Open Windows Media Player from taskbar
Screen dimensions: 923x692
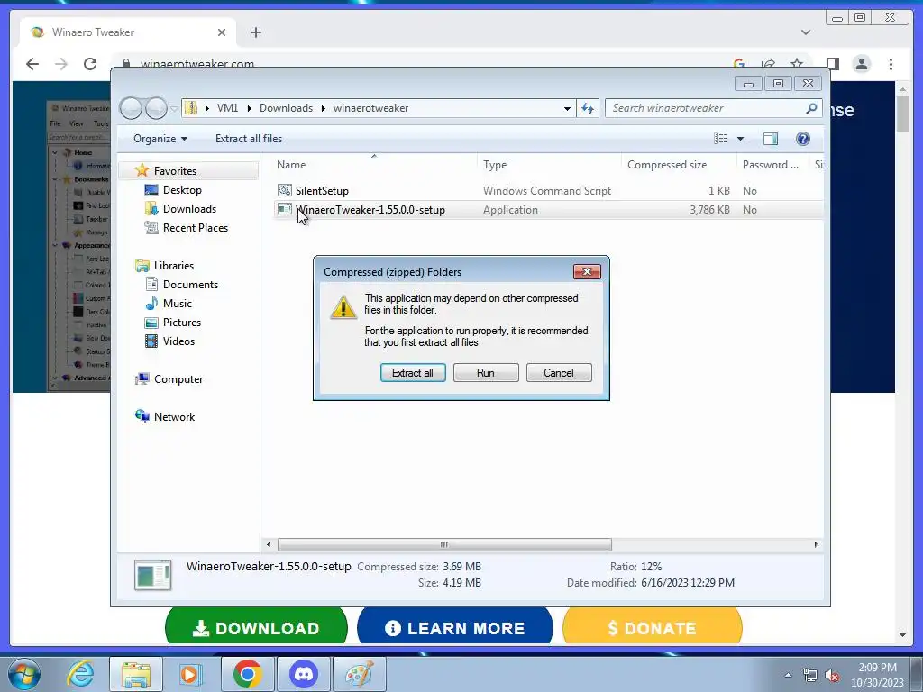coord(191,674)
